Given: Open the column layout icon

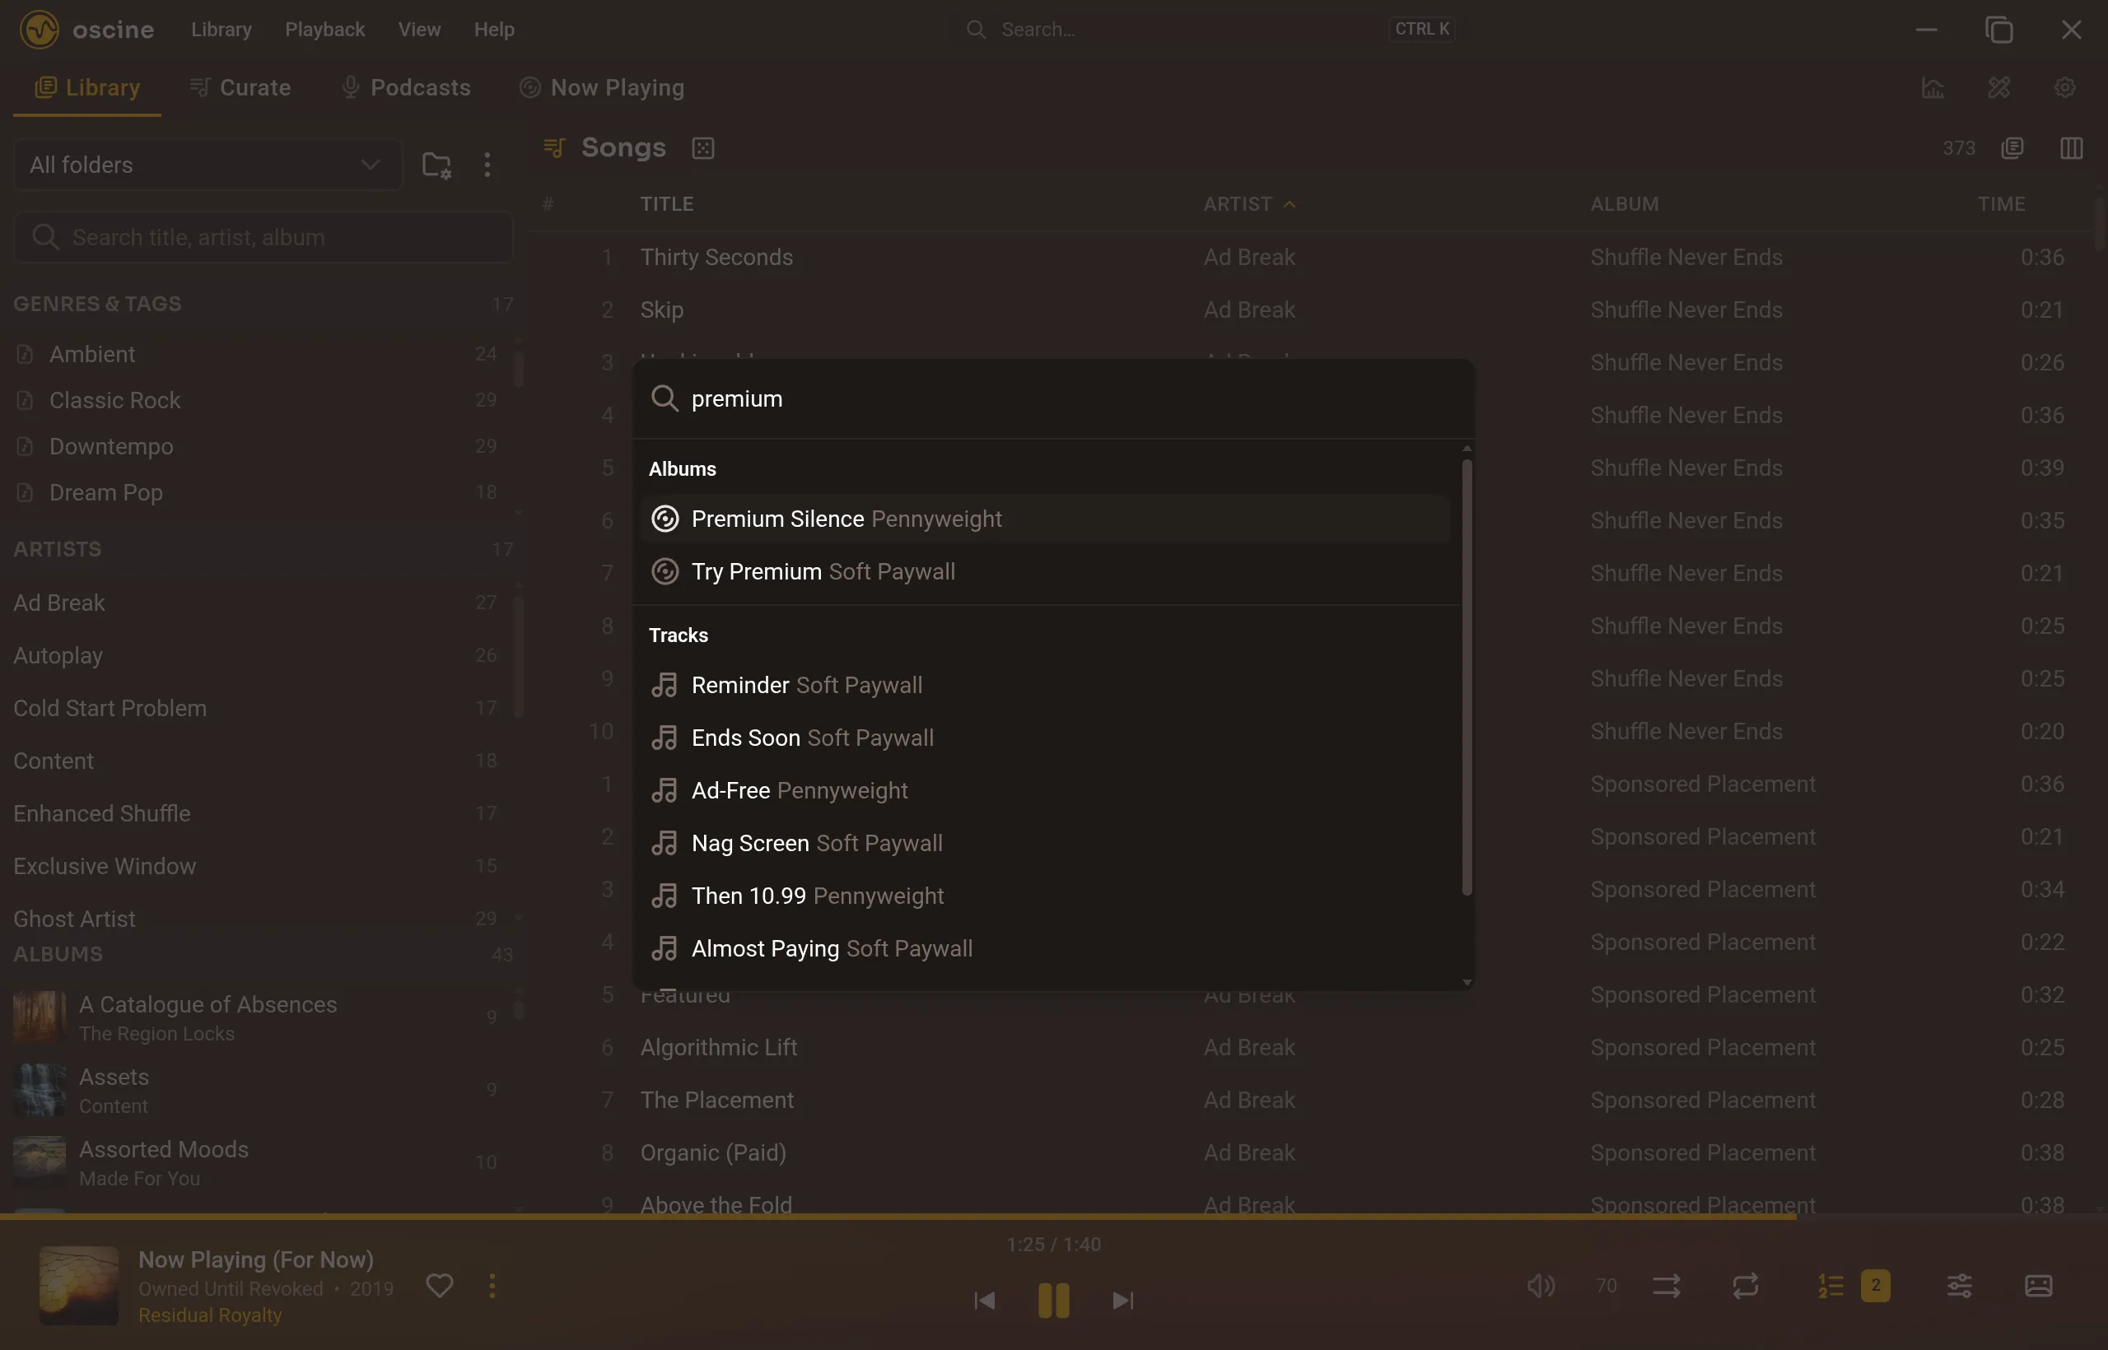Looking at the screenshot, I should (2071, 148).
